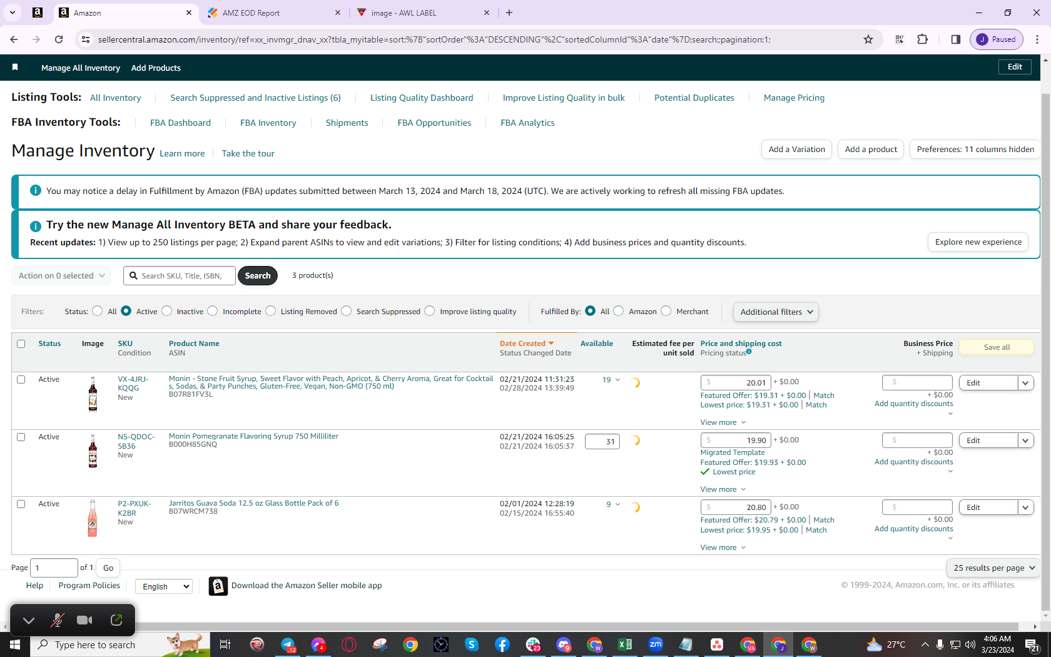Screen dimensions: 1051x657
Task: Open the Chrome three-dot menu
Action: pos(1037,39)
